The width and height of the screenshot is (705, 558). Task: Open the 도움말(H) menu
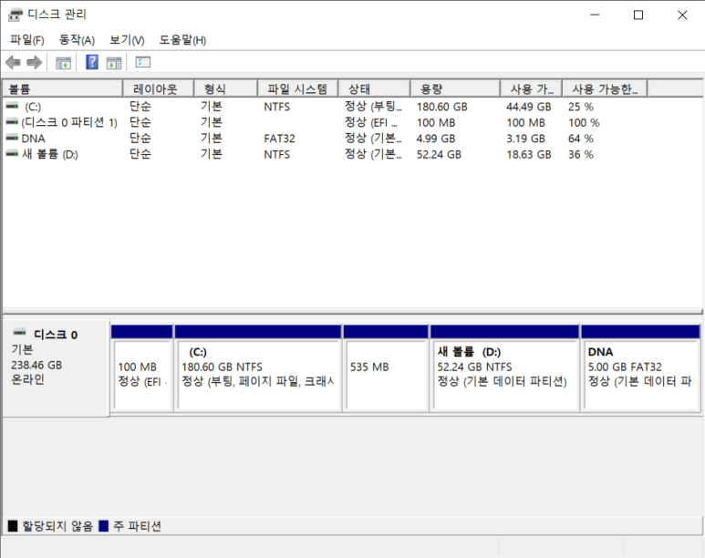tap(182, 40)
